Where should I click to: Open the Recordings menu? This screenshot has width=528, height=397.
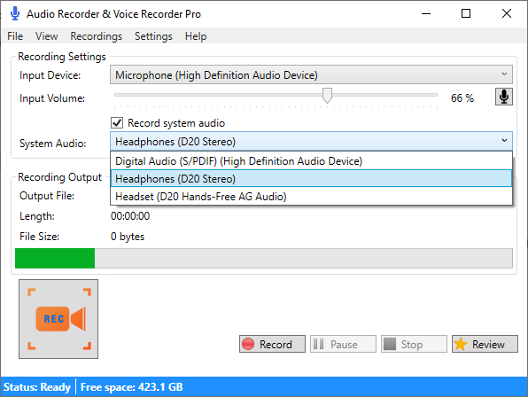(97, 36)
